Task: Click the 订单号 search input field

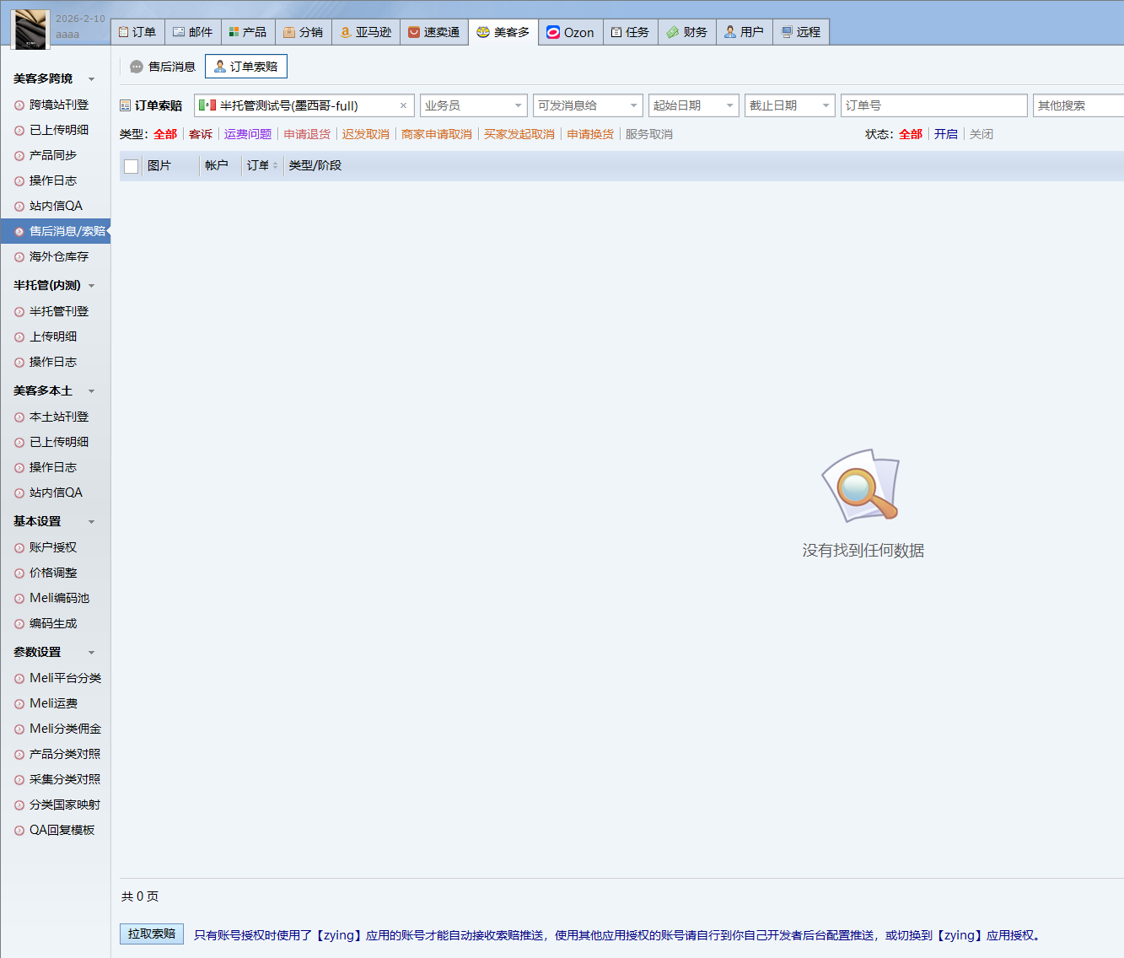Action: (933, 105)
